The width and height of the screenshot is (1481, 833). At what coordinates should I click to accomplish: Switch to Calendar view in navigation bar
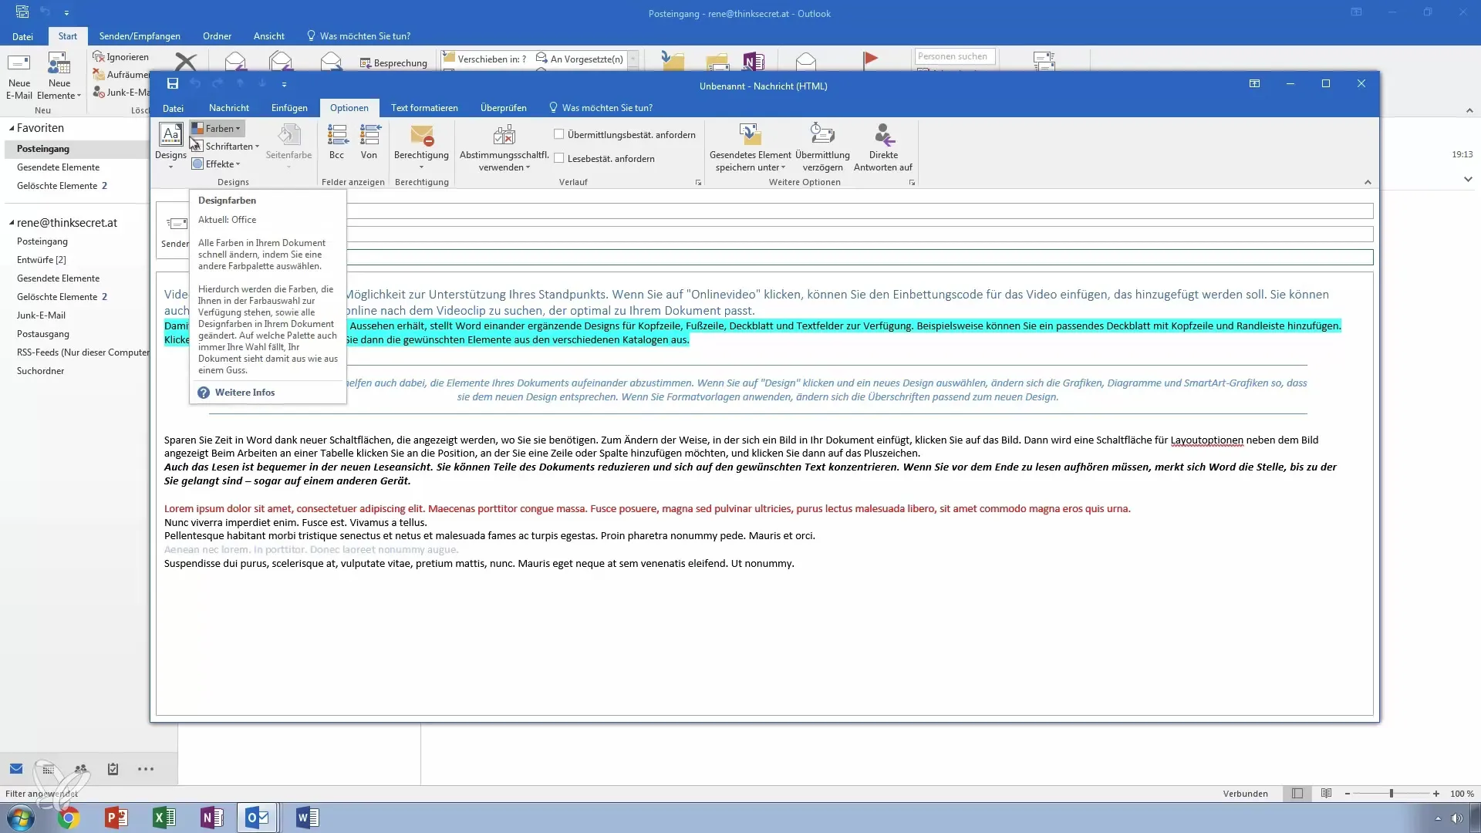(49, 768)
